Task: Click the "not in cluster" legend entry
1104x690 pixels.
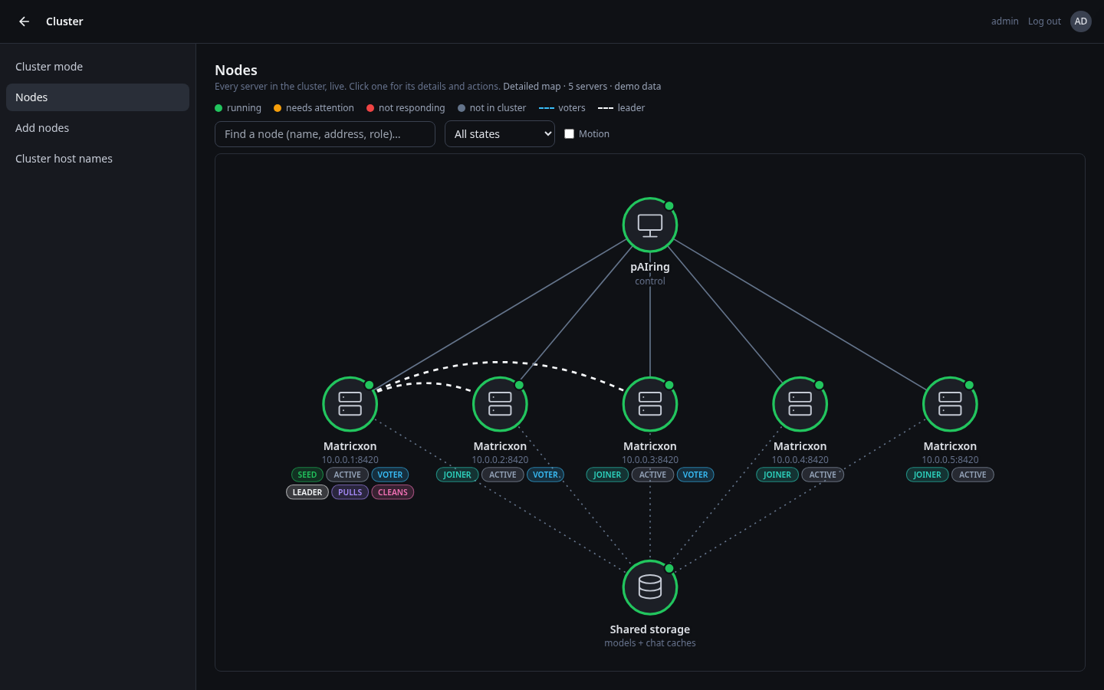Action: coord(491,108)
